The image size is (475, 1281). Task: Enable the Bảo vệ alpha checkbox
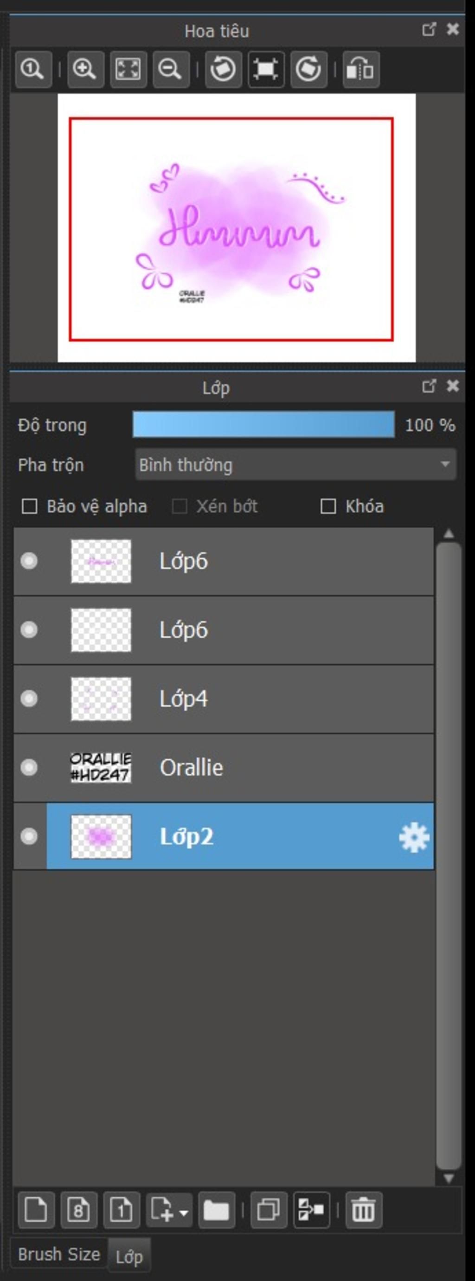[x=30, y=507]
